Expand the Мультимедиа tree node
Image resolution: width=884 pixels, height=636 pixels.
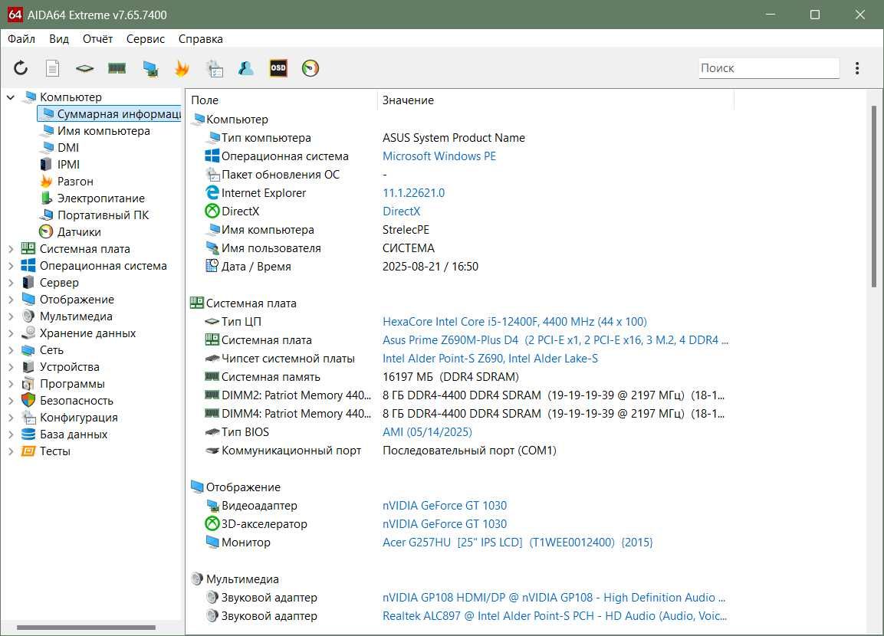(10, 316)
